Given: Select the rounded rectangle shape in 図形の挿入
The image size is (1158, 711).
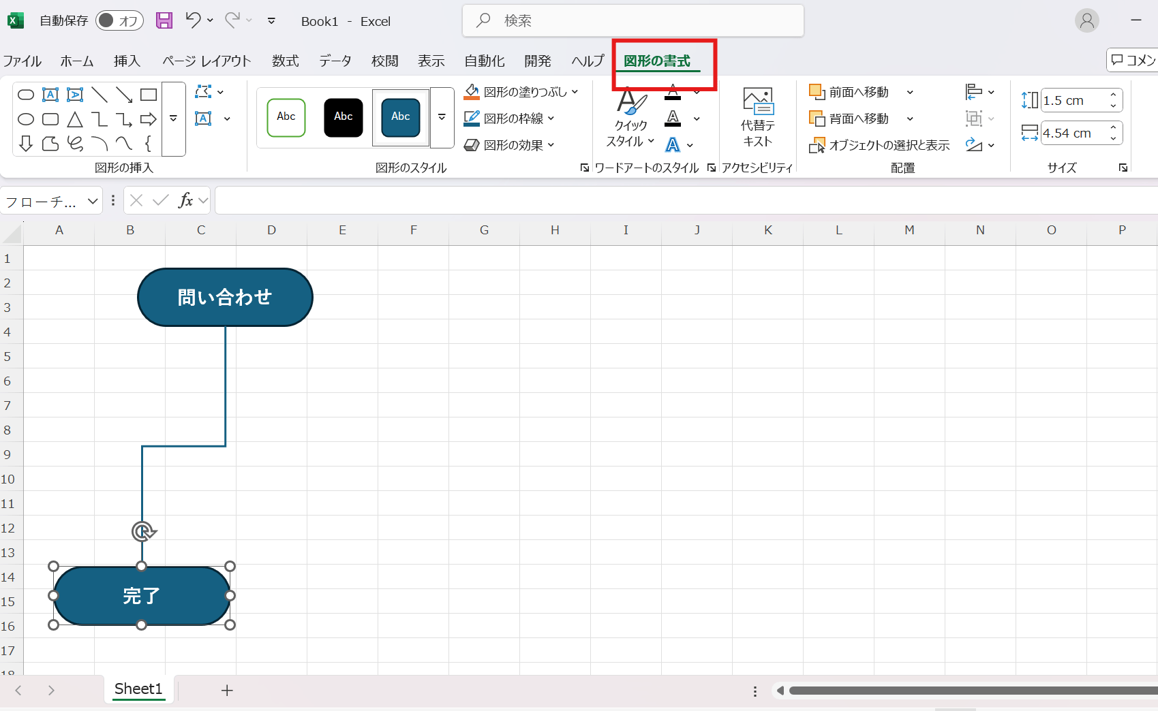Looking at the screenshot, I should pos(50,119).
